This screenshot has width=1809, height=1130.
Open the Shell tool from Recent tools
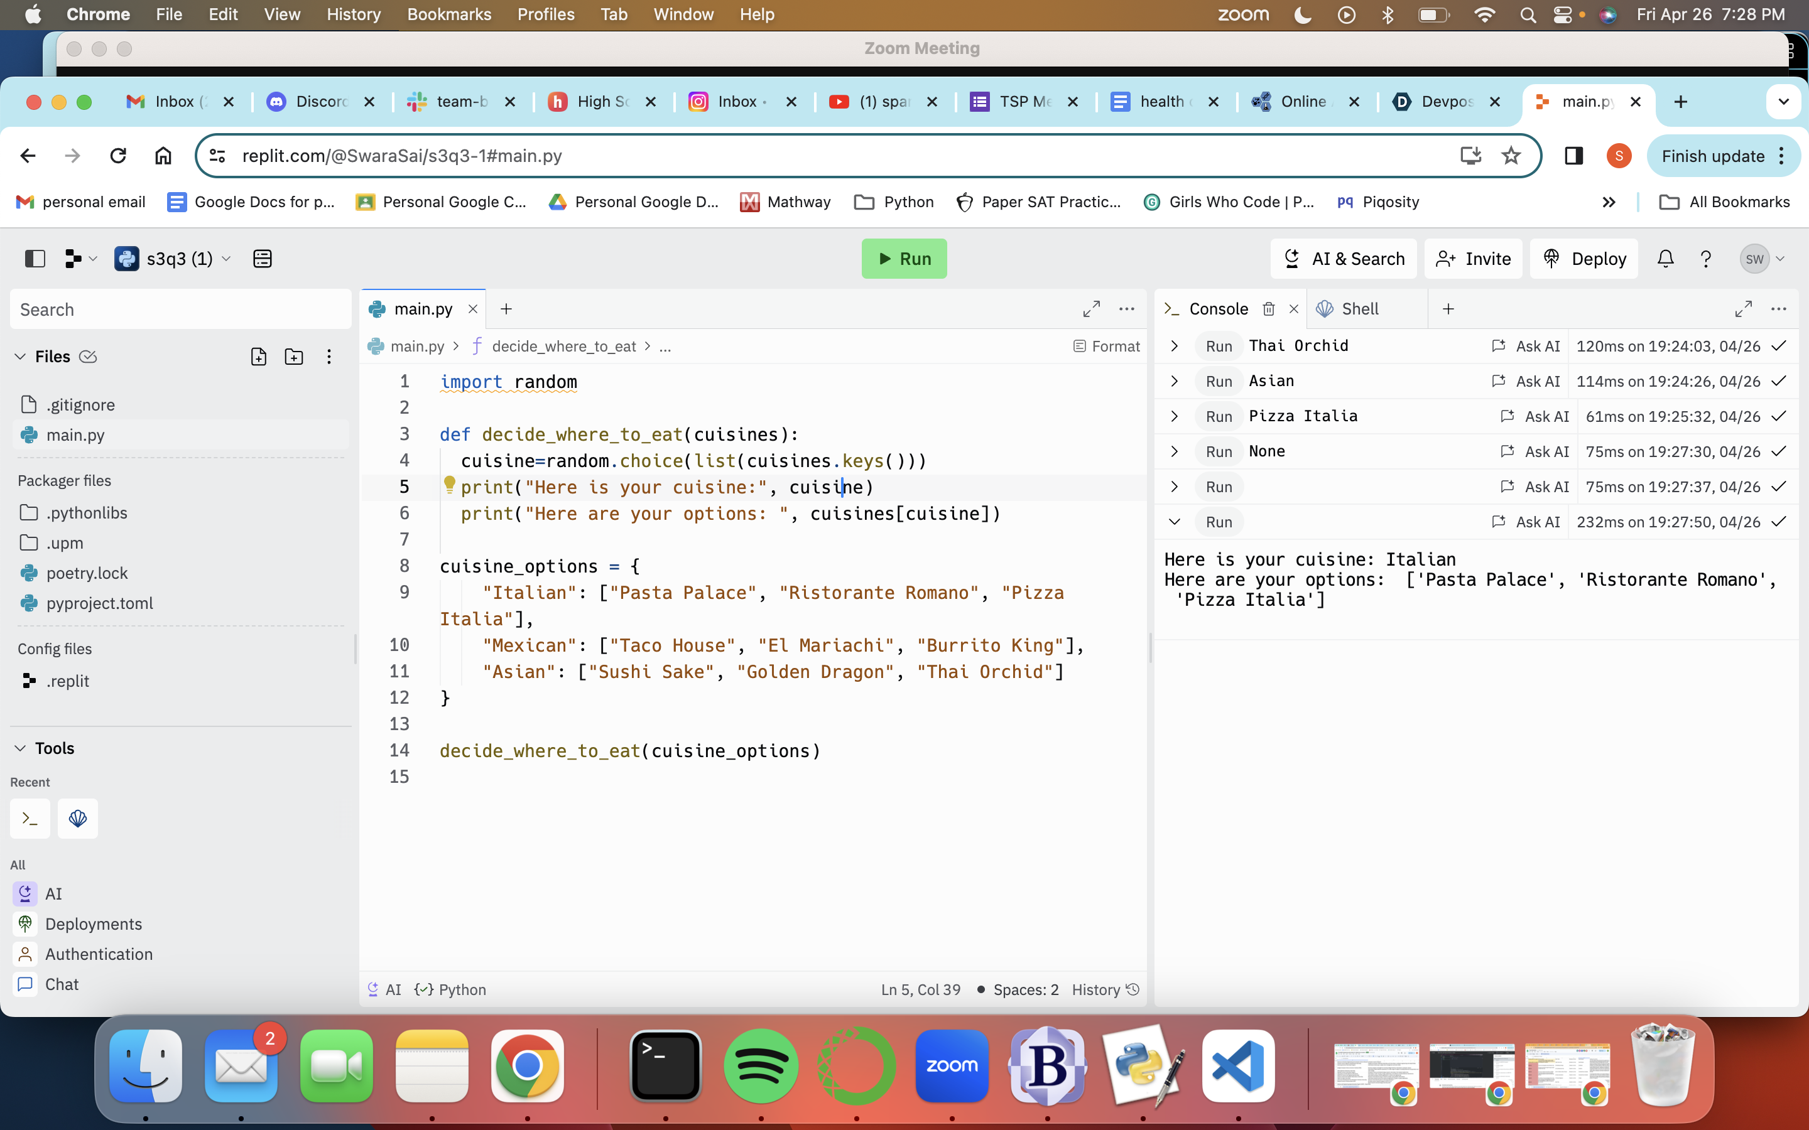77,819
